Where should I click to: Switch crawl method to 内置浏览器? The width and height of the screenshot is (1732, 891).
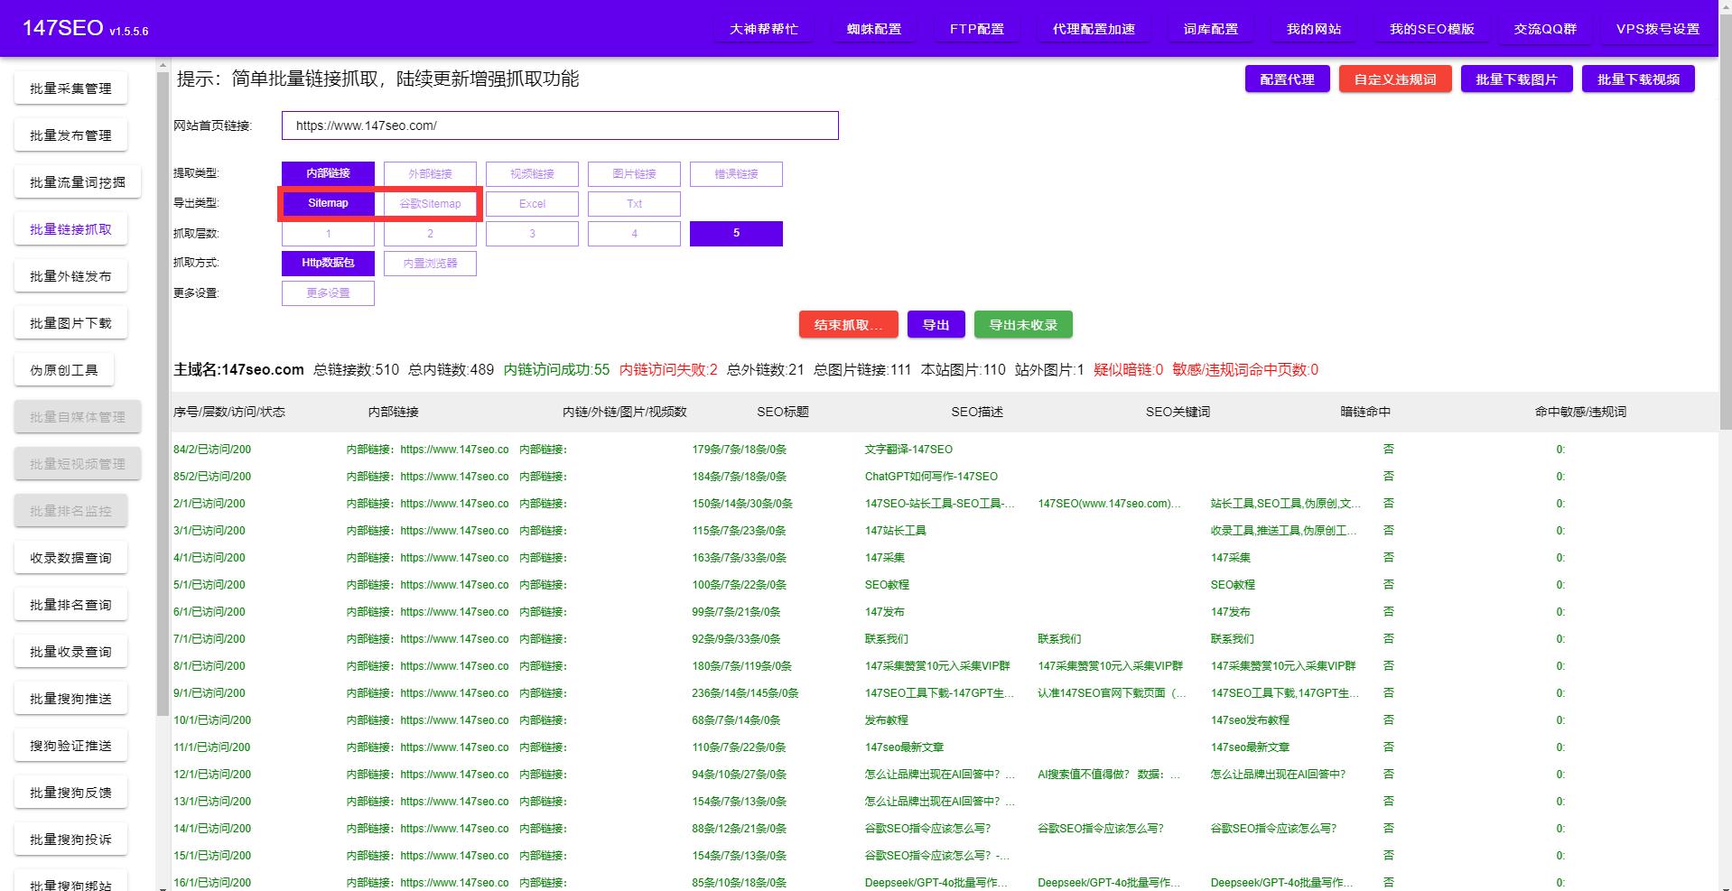click(430, 263)
